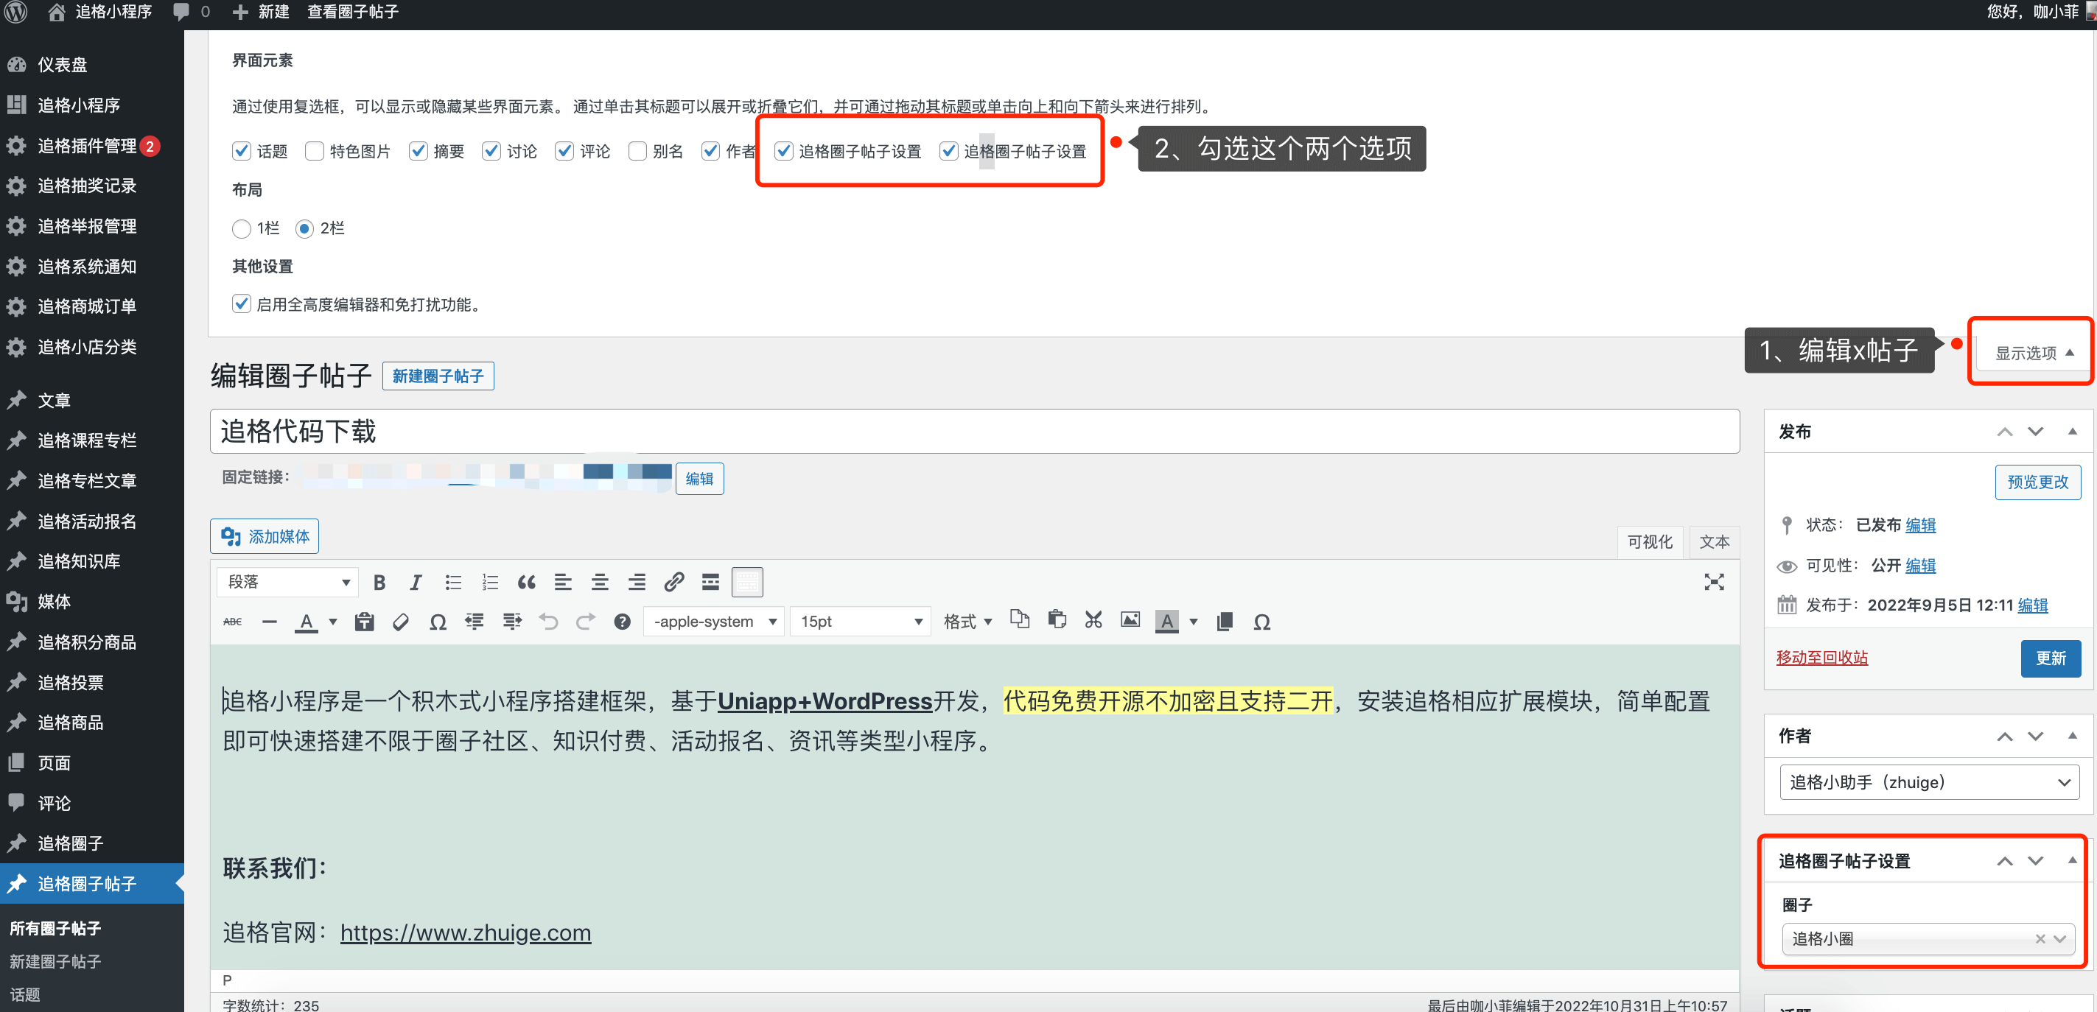Cut selected text with scissors icon
Viewport: 2097px width, 1012px height.
pyautogui.click(x=1093, y=621)
